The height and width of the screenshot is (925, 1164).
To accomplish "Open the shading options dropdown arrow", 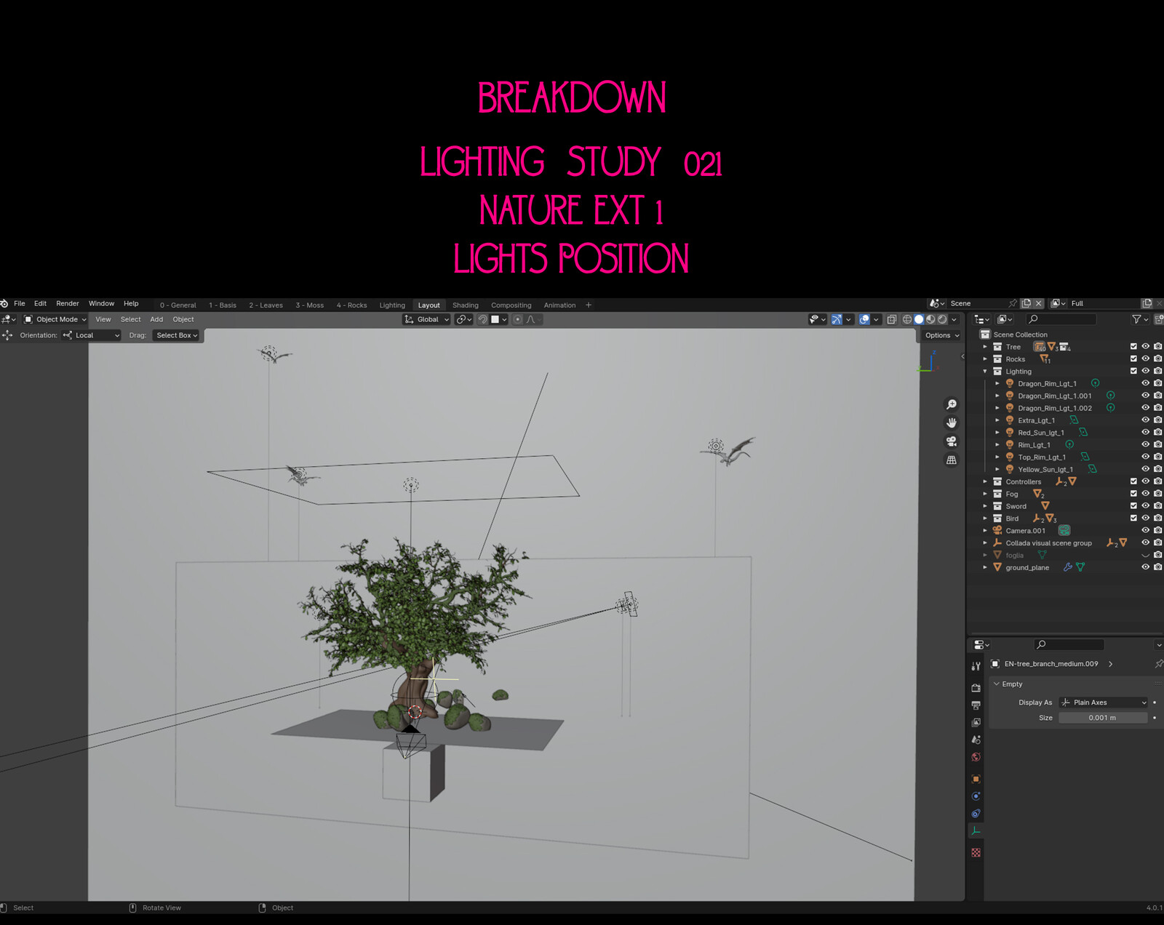I will click(x=954, y=319).
